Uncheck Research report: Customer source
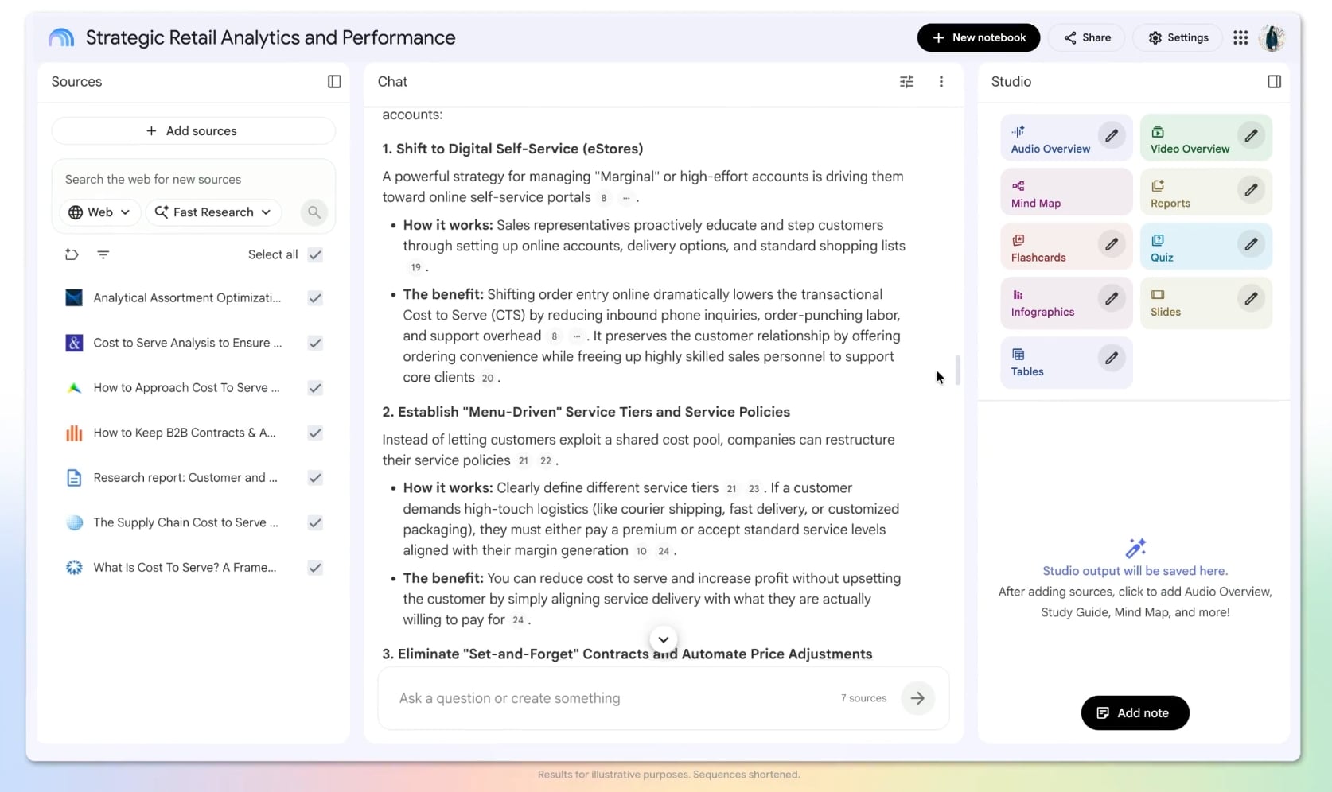Viewport: 1332px width, 792px height. pyautogui.click(x=315, y=478)
